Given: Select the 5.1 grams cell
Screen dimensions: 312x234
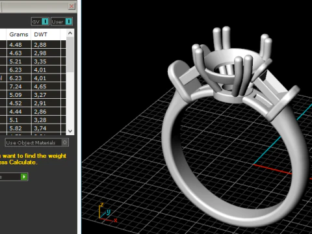Looking at the screenshot, I should [19, 120].
